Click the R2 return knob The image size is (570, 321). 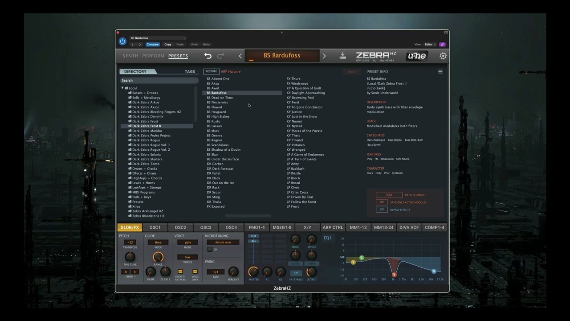click(281, 272)
